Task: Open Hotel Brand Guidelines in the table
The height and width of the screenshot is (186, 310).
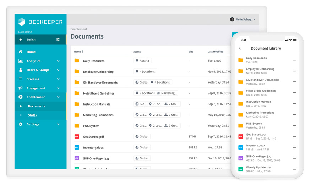Action: tap(99, 93)
